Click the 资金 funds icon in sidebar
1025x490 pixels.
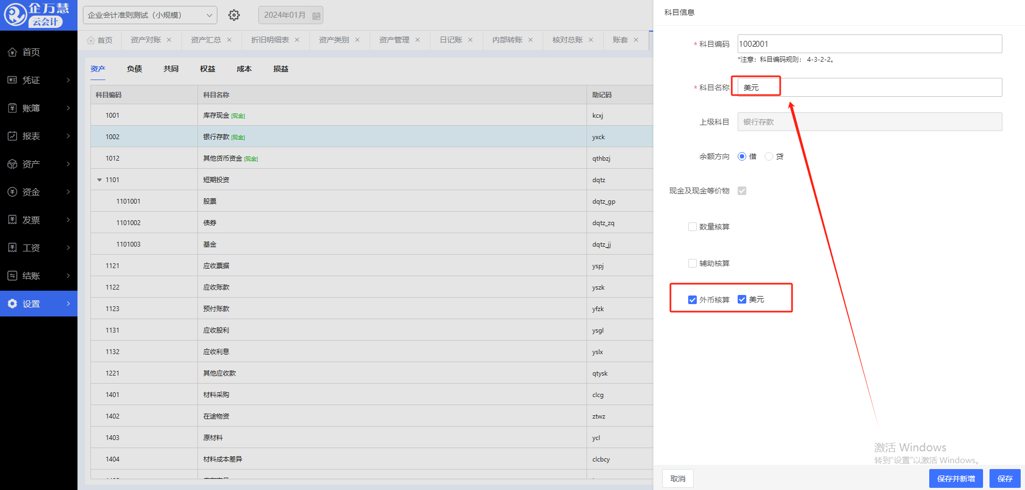point(12,192)
